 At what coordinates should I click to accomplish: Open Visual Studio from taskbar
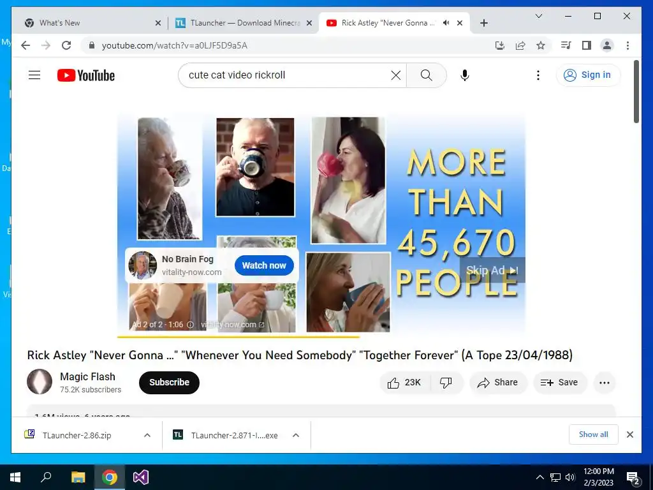click(141, 477)
